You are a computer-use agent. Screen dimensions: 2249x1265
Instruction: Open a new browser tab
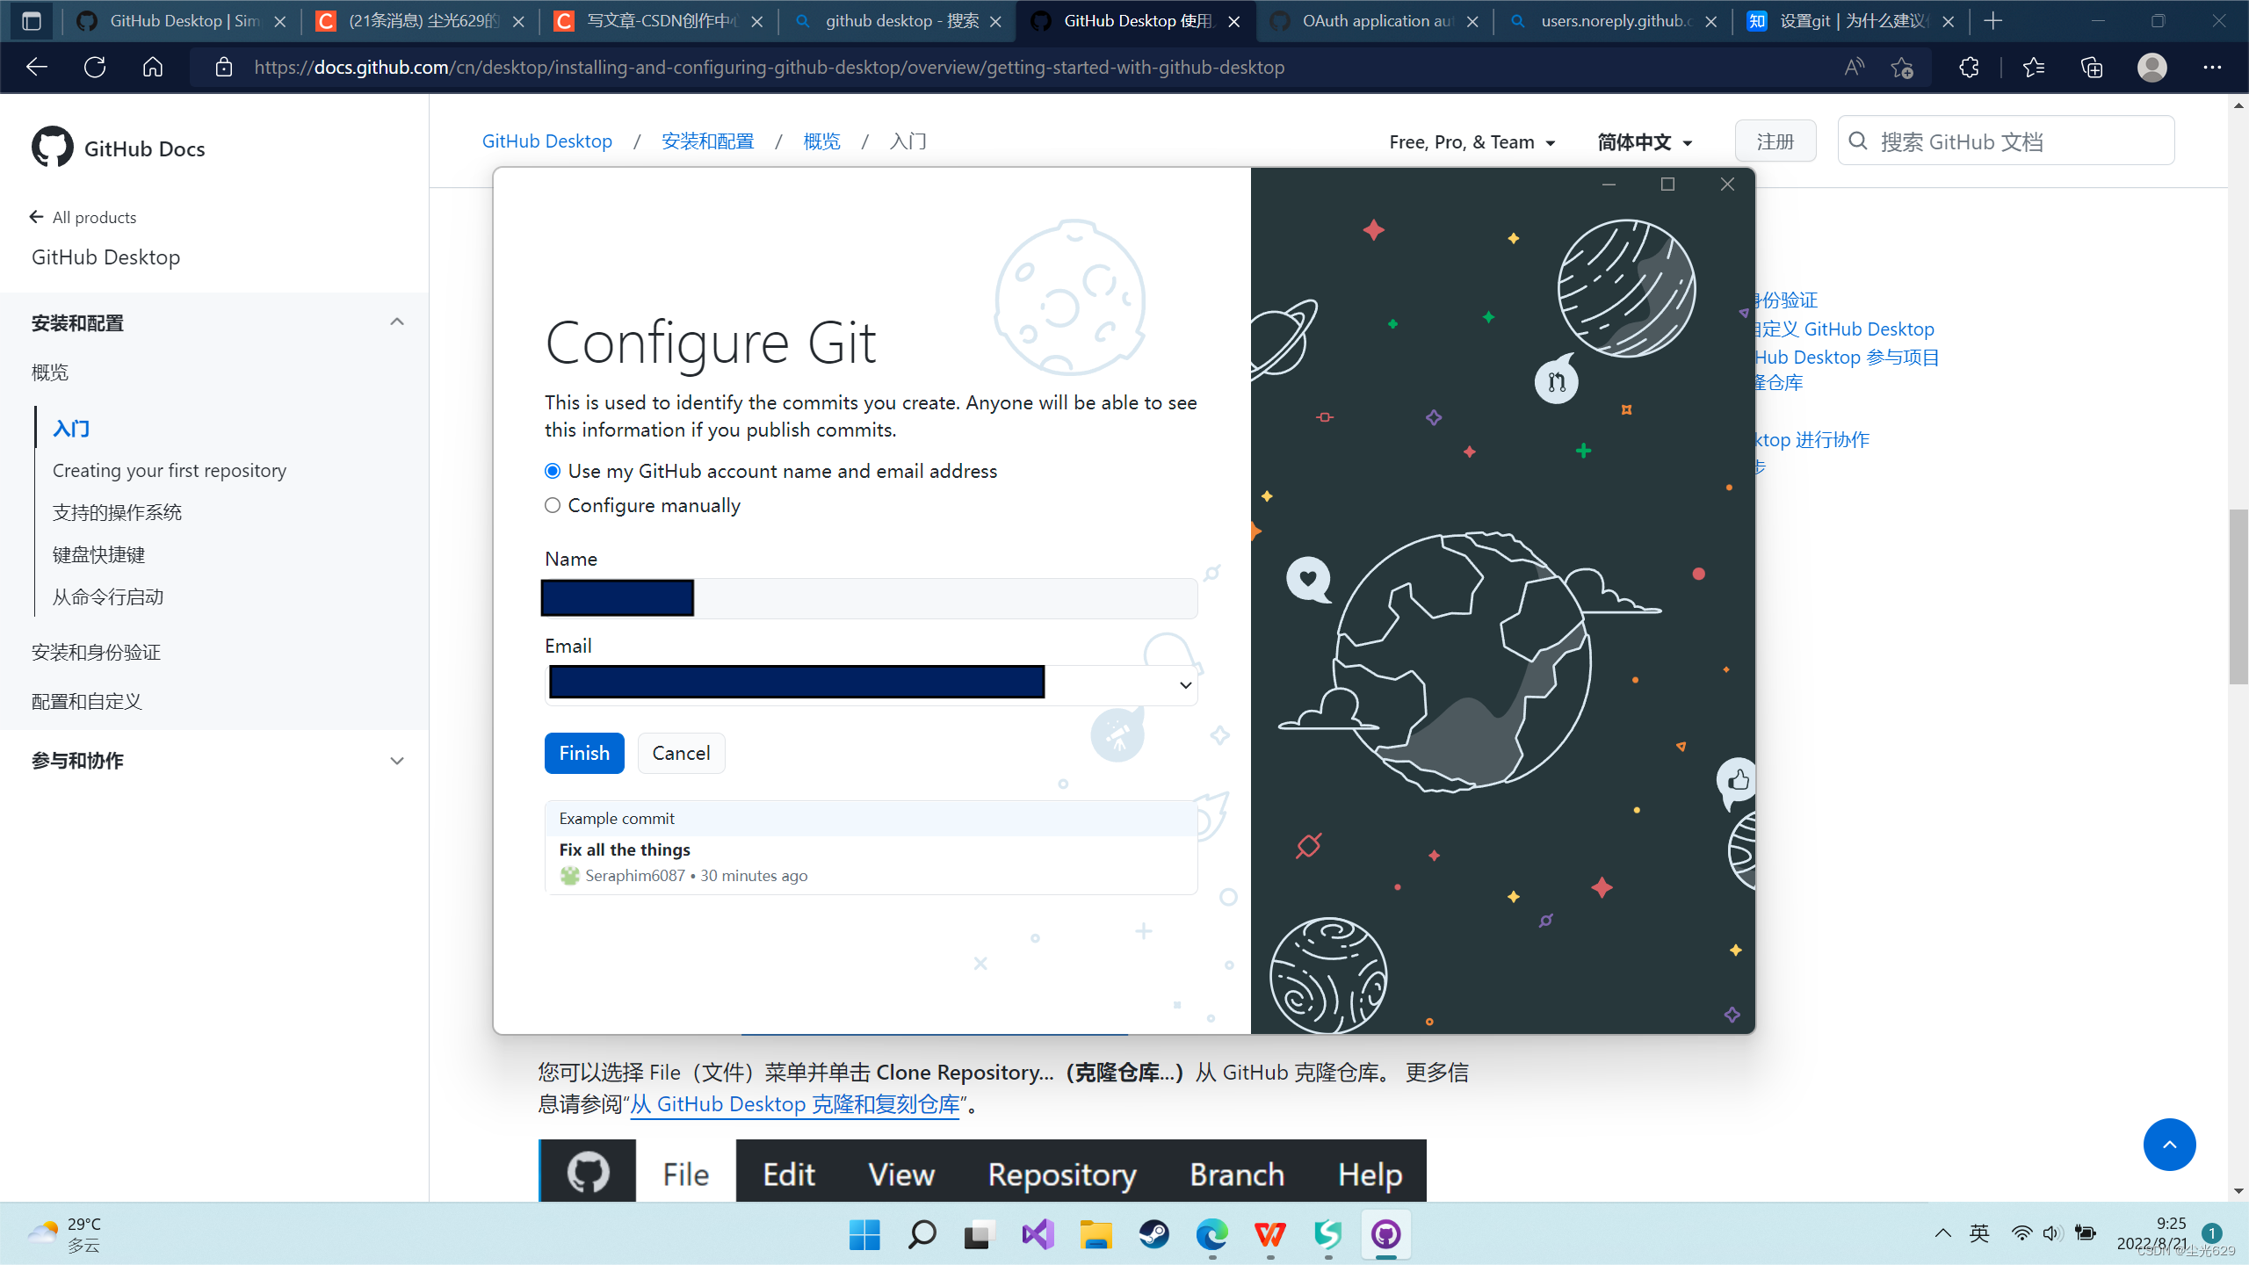pos(1993,21)
